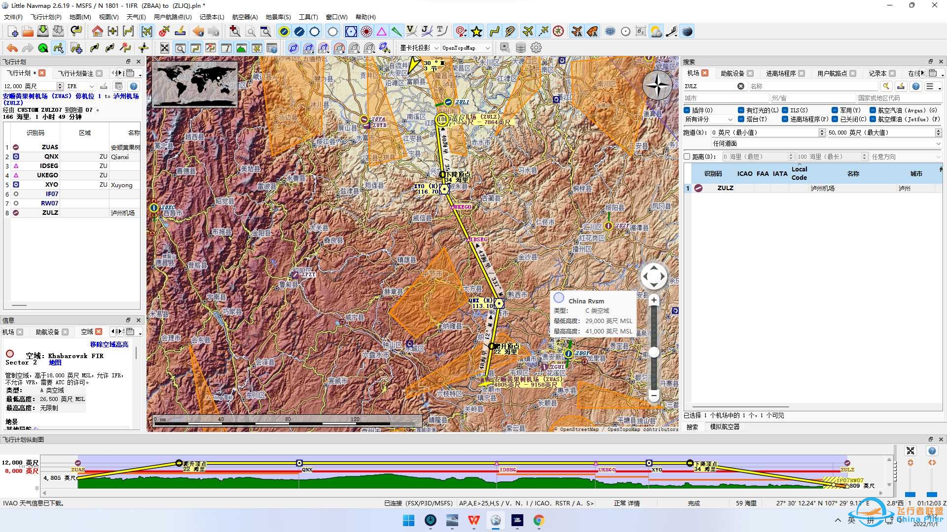This screenshot has height=532, width=947.
Task: Open the 墨卡托投影 projection dropdown
Action: [419, 48]
